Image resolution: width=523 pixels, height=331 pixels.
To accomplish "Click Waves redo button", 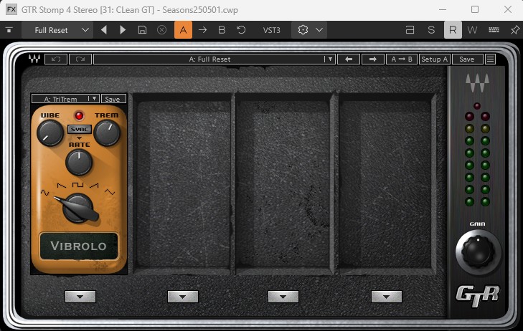I will click(80, 59).
